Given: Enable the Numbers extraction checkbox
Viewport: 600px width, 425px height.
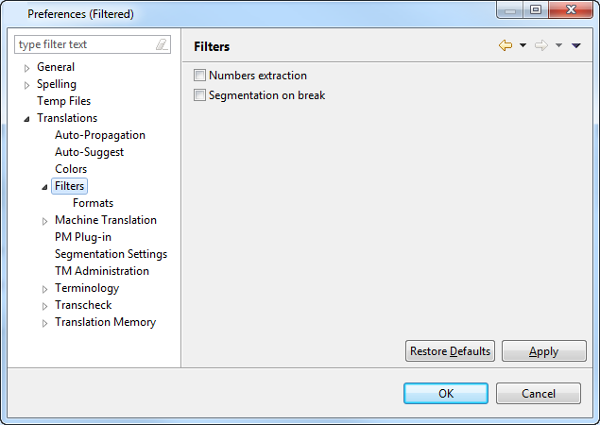Looking at the screenshot, I should [x=199, y=75].
